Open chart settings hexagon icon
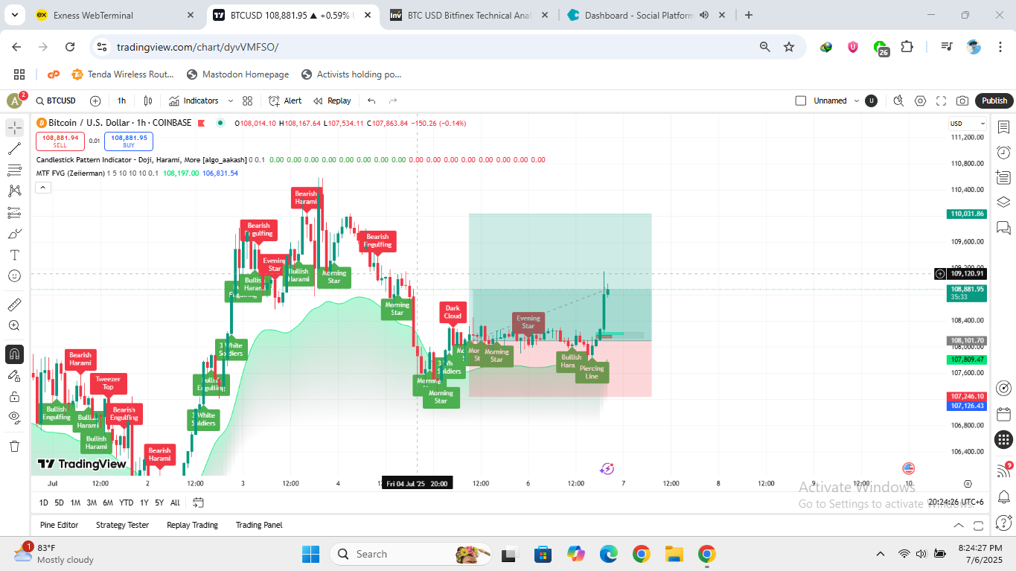Viewport: 1016px width, 571px height. click(921, 101)
